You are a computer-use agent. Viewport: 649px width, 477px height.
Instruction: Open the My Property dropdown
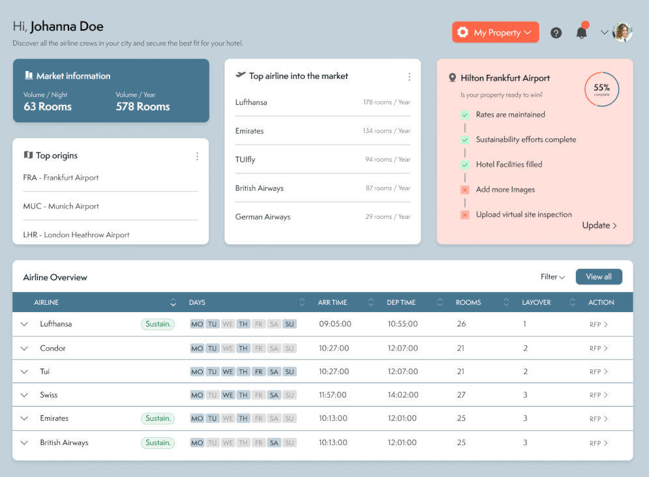click(x=495, y=33)
